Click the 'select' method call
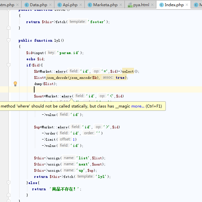 pyautogui.click(x=128, y=71)
